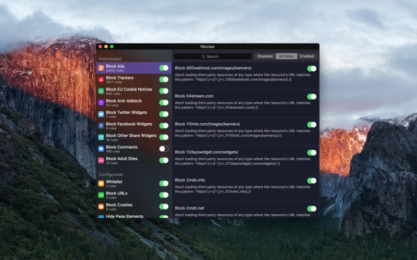417x260 pixels.
Task: Disable the 04stream.com rule switch
Action: [x=312, y=97]
